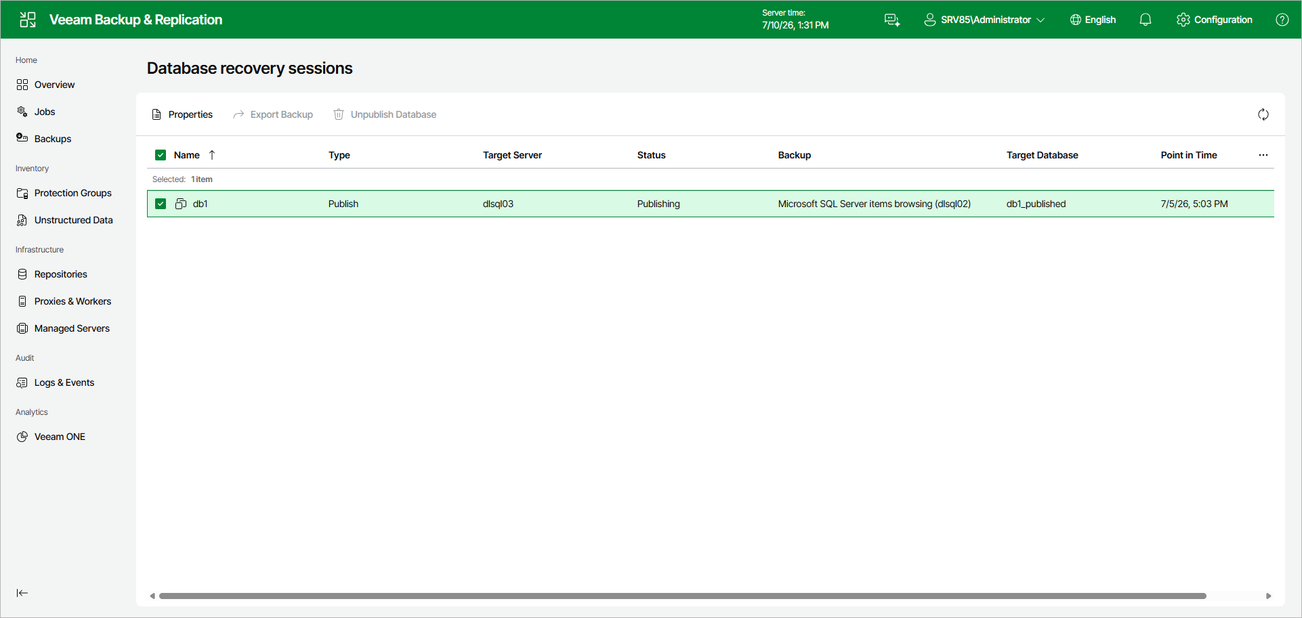Click the Overview sidebar icon
This screenshot has width=1302, height=618.
22,85
